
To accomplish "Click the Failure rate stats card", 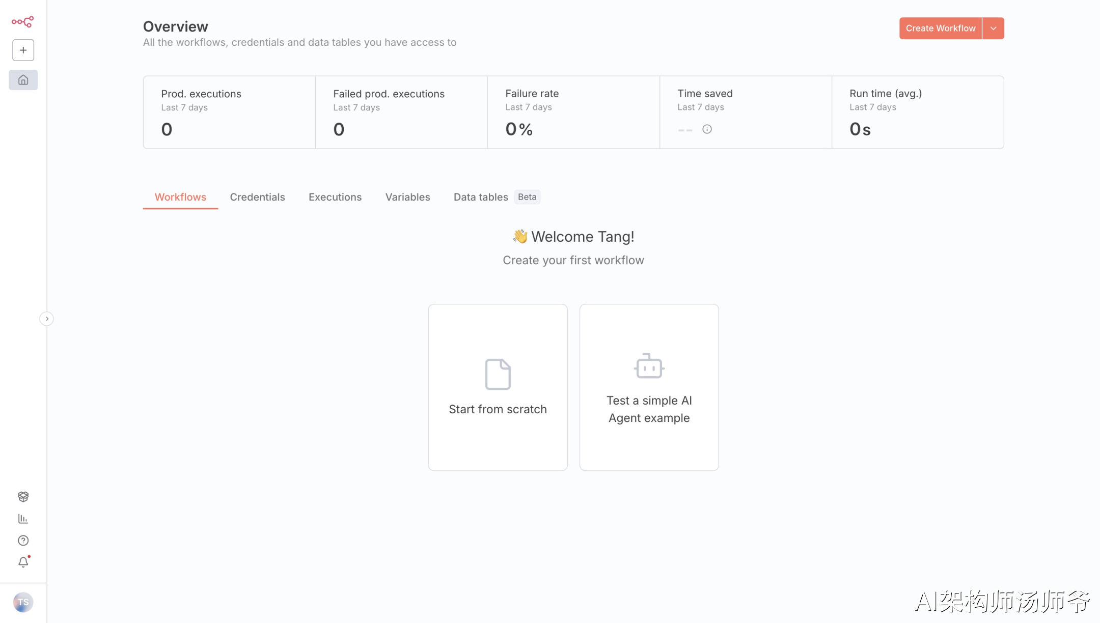I will tap(573, 112).
